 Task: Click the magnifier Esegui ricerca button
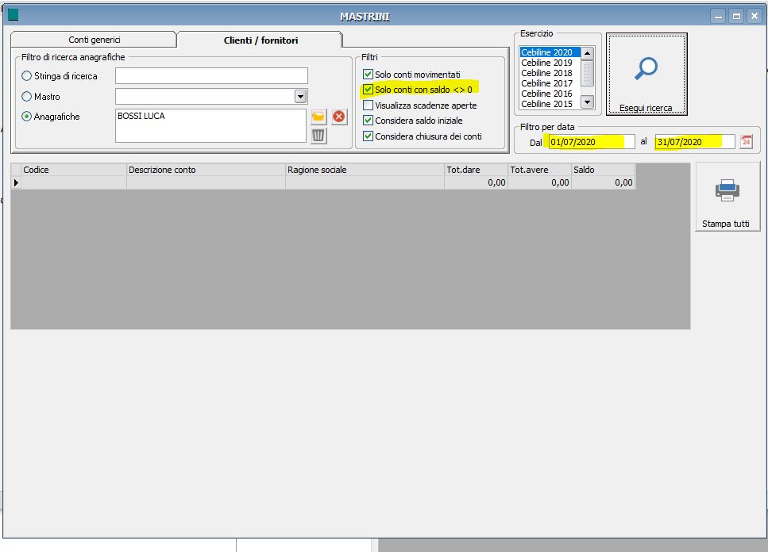pos(646,75)
